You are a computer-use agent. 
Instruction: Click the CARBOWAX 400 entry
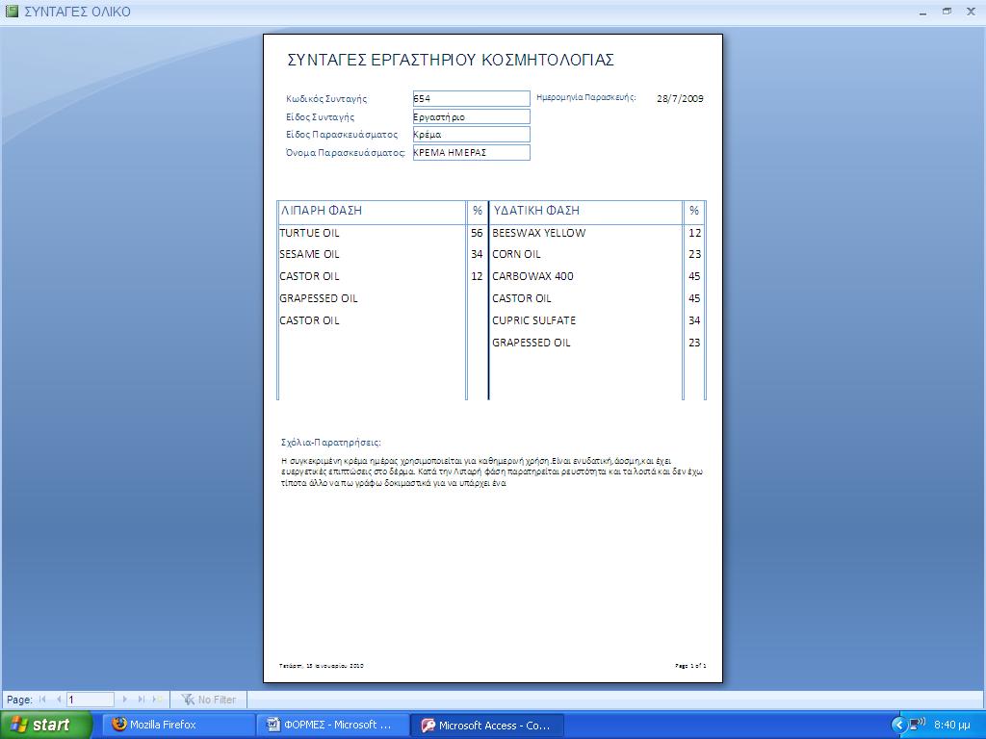pos(532,276)
